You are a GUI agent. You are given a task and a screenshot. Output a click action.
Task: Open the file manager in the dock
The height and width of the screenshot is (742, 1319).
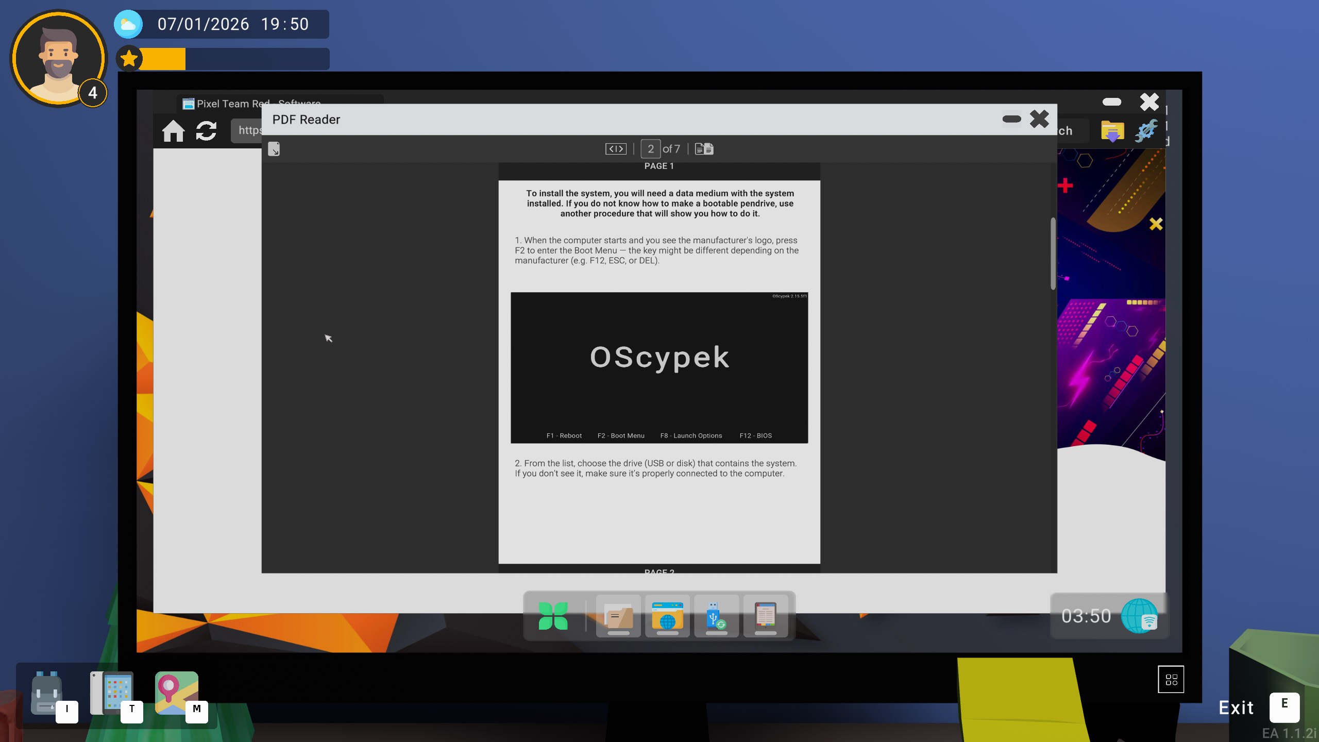(x=618, y=616)
